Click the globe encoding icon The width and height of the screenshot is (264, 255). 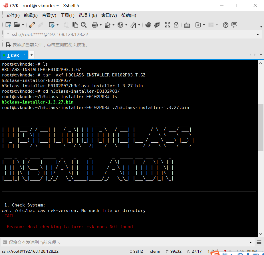120,25
